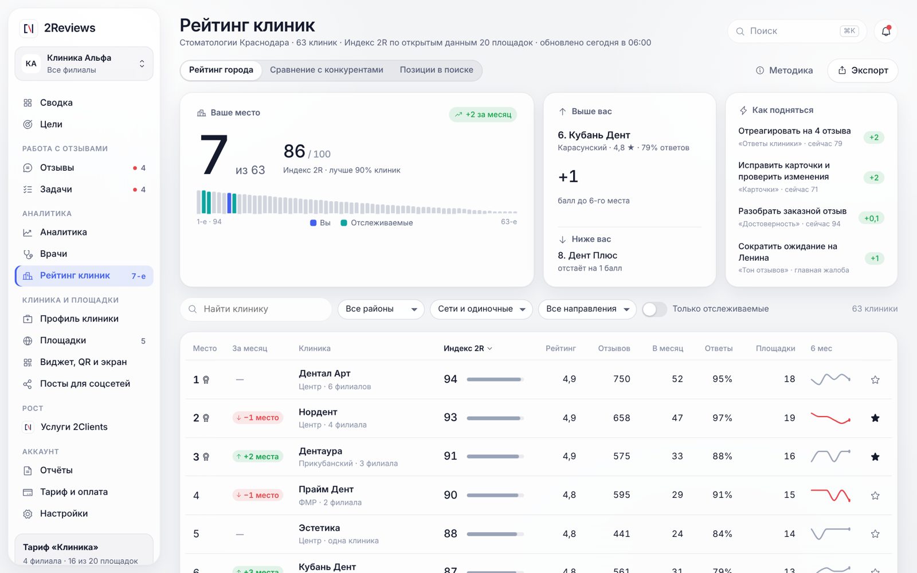Viewport: 917px width, 573px height.
Task: Expand the Клиника Альфа branch selector
Action: click(84, 64)
